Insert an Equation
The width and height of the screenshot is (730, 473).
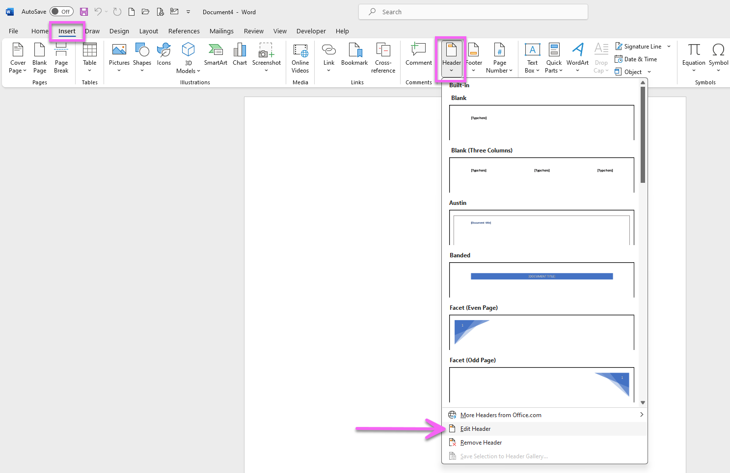click(x=693, y=57)
